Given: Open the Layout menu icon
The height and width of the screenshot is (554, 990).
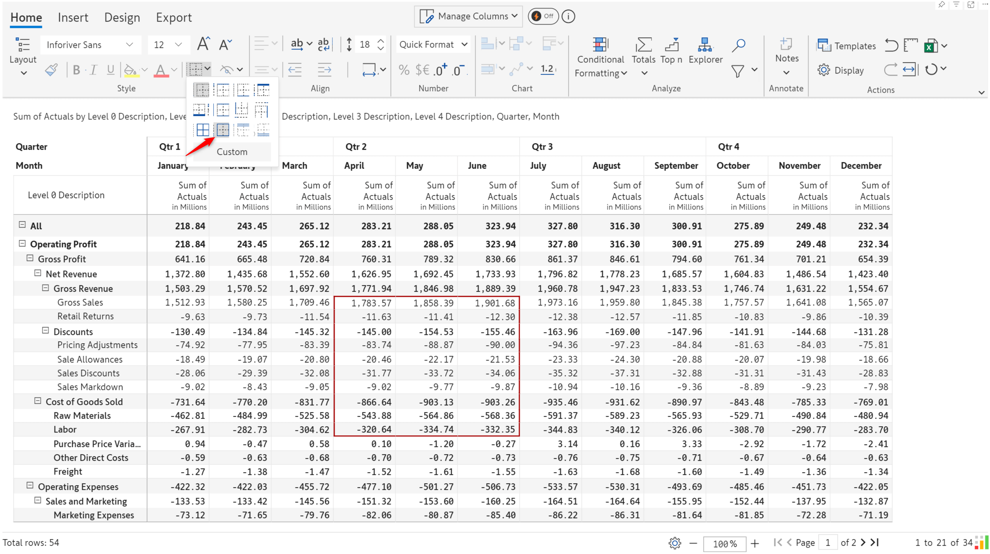Looking at the screenshot, I should pos(23,45).
